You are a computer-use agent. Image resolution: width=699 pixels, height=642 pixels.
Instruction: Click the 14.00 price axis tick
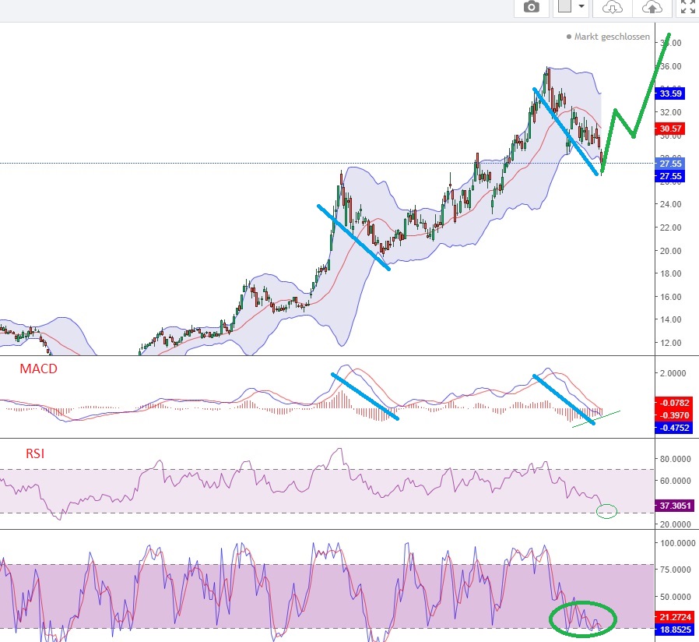coord(670,319)
